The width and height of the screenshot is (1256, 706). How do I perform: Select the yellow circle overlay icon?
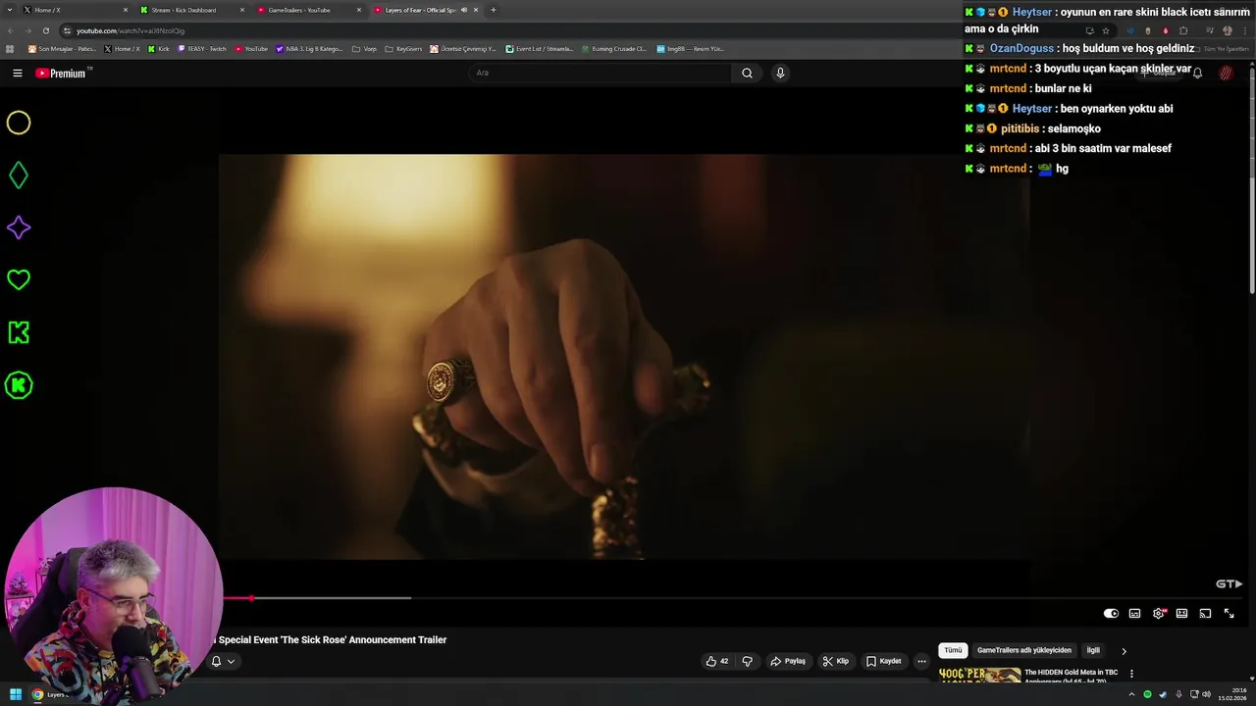pos(19,123)
